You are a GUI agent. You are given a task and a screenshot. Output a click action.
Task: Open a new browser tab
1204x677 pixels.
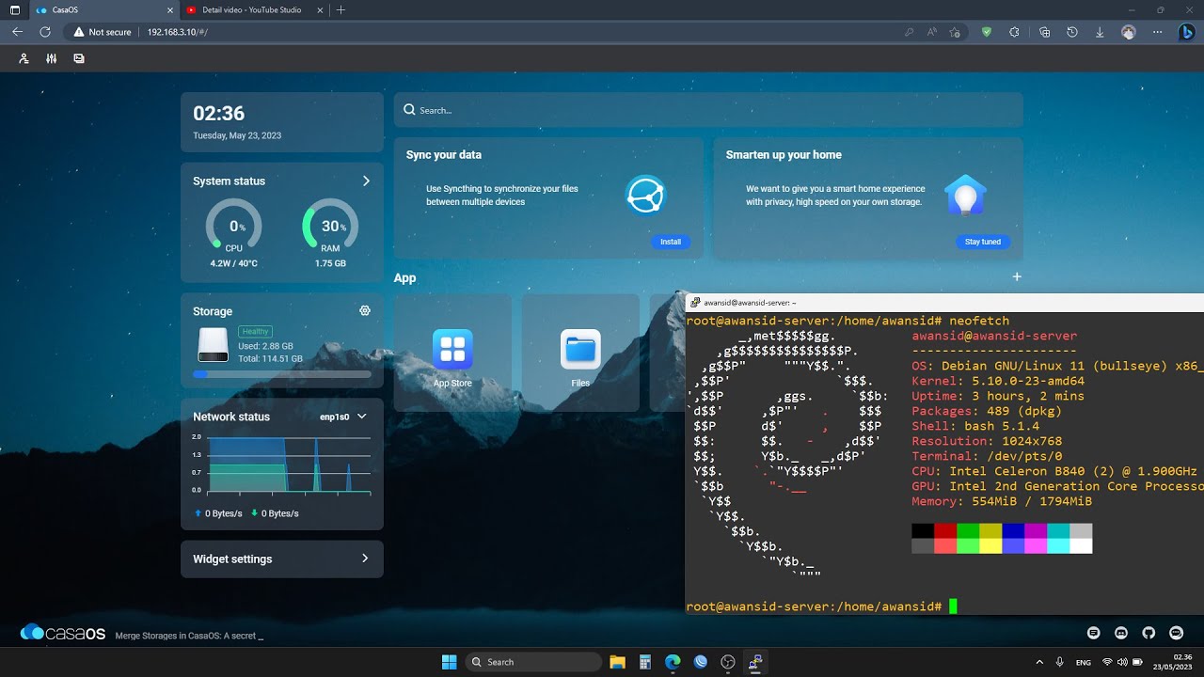tap(341, 9)
